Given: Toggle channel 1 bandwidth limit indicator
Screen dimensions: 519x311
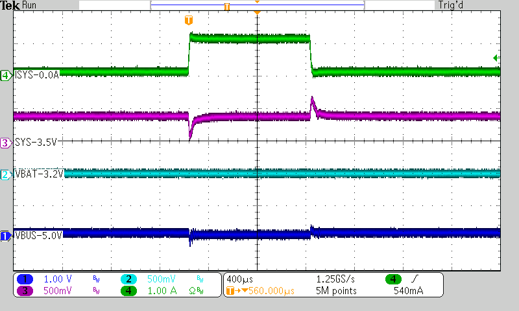Looking at the screenshot, I should 96,279.
